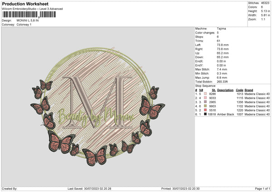Click the EndY value 0.00 in
The image size is (272, 192).
[x=221, y=65]
